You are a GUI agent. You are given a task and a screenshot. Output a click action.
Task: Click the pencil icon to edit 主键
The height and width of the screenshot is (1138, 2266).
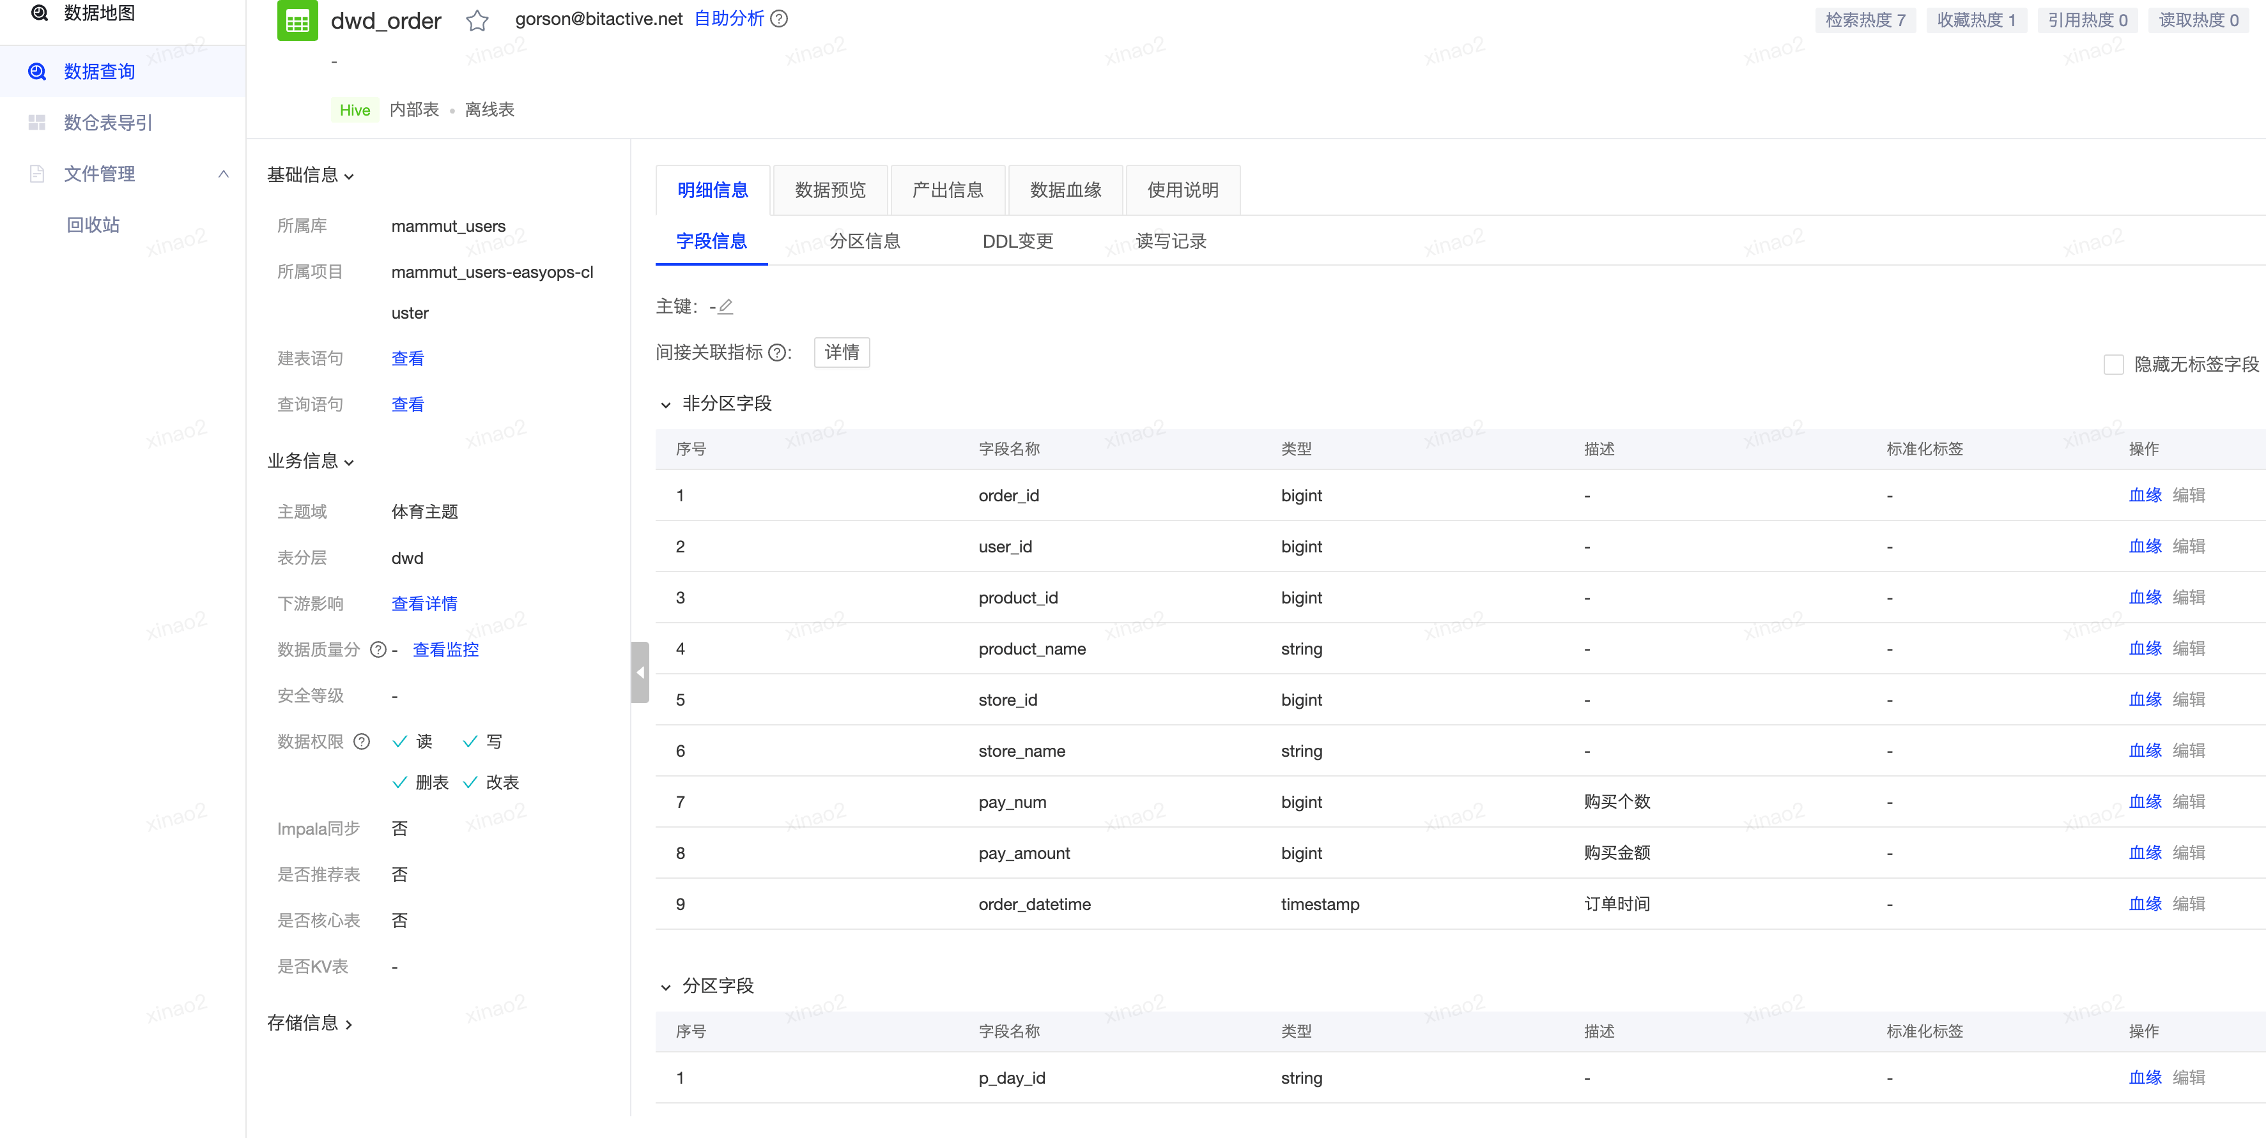725,307
